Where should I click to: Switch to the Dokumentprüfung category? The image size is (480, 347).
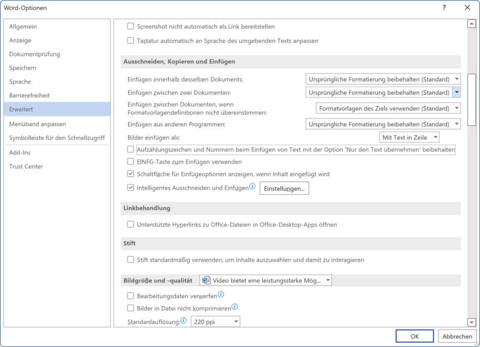(35, 54)
